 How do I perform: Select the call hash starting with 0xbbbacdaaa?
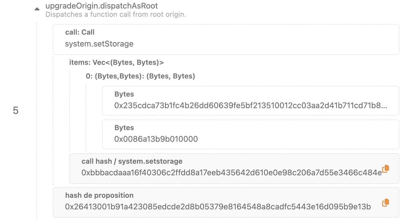tap(231, 173)
